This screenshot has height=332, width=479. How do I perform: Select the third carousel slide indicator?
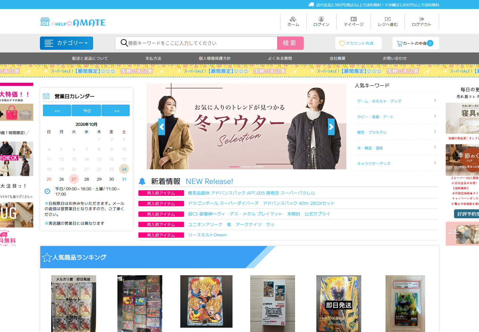(x=258, y=167)
